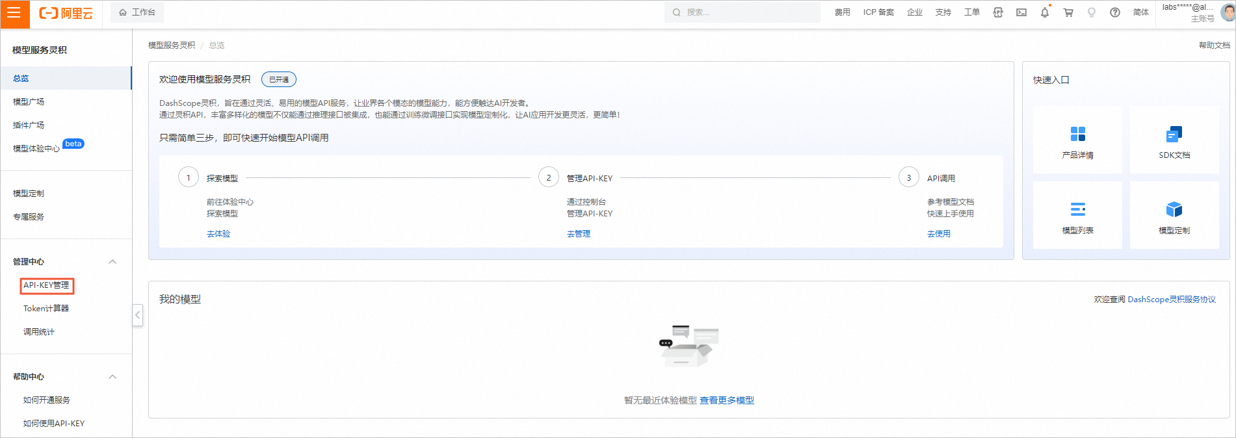Click the 阿里云 Alibaba Cloud logo
The width and height of the screenshot is (1236, 438).
[x=66, y=13]
